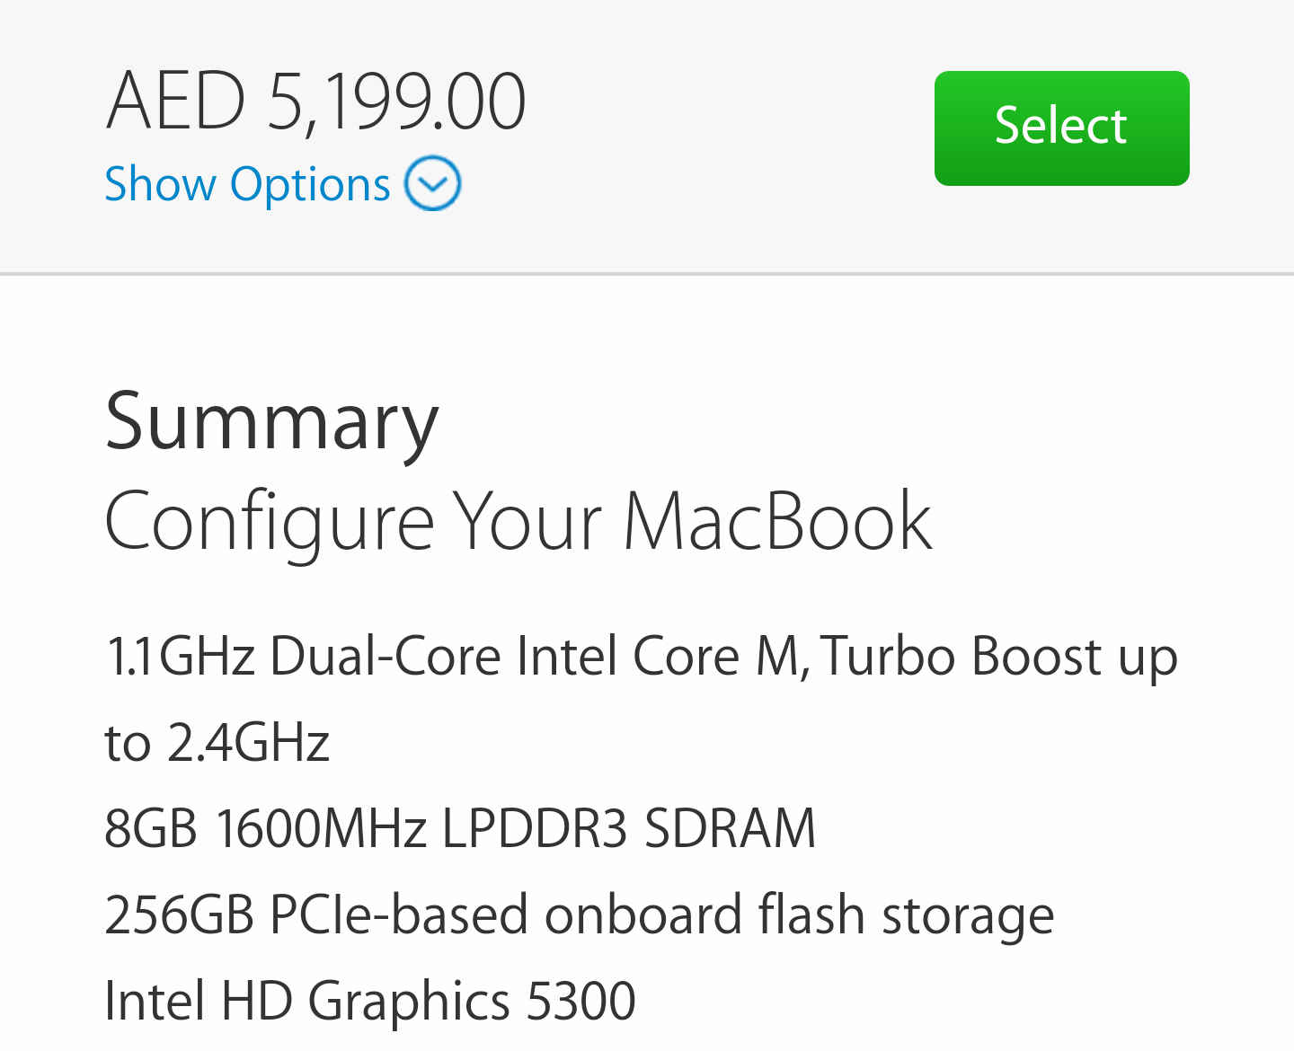
Task: Click the word 'Turbo Boost' in specs
Action: pos(960,656)
